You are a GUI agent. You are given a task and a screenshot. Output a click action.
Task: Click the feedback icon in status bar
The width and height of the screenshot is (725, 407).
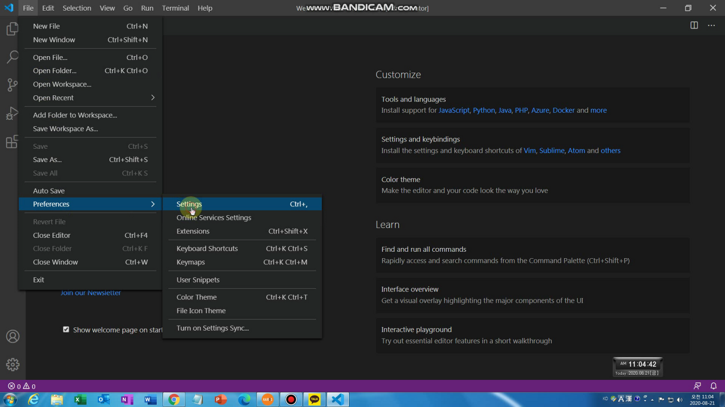pos(697,387)
